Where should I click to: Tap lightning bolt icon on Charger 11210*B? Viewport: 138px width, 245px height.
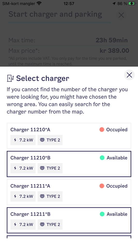(x=15, y=168)
